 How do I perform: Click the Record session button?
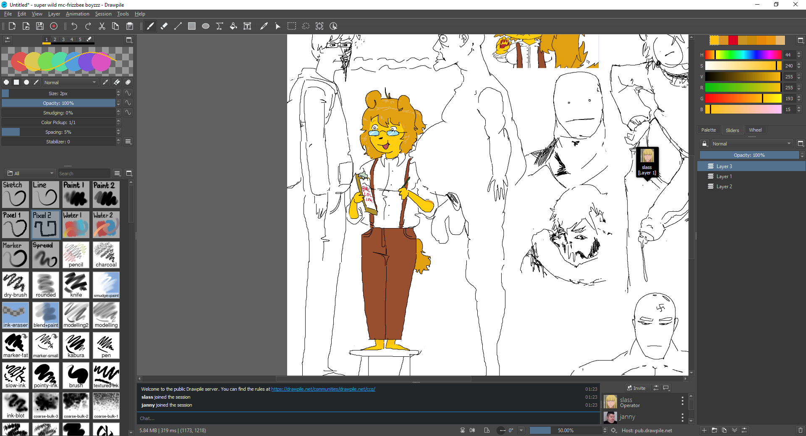(54, 26)
